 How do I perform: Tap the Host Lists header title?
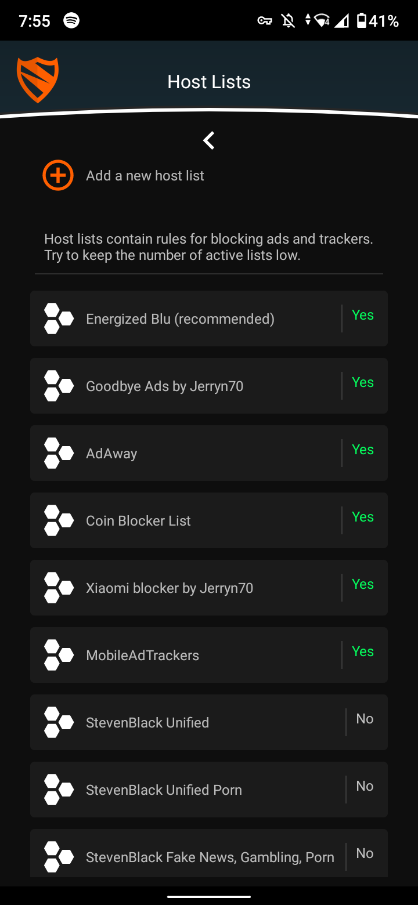point(209,82)
